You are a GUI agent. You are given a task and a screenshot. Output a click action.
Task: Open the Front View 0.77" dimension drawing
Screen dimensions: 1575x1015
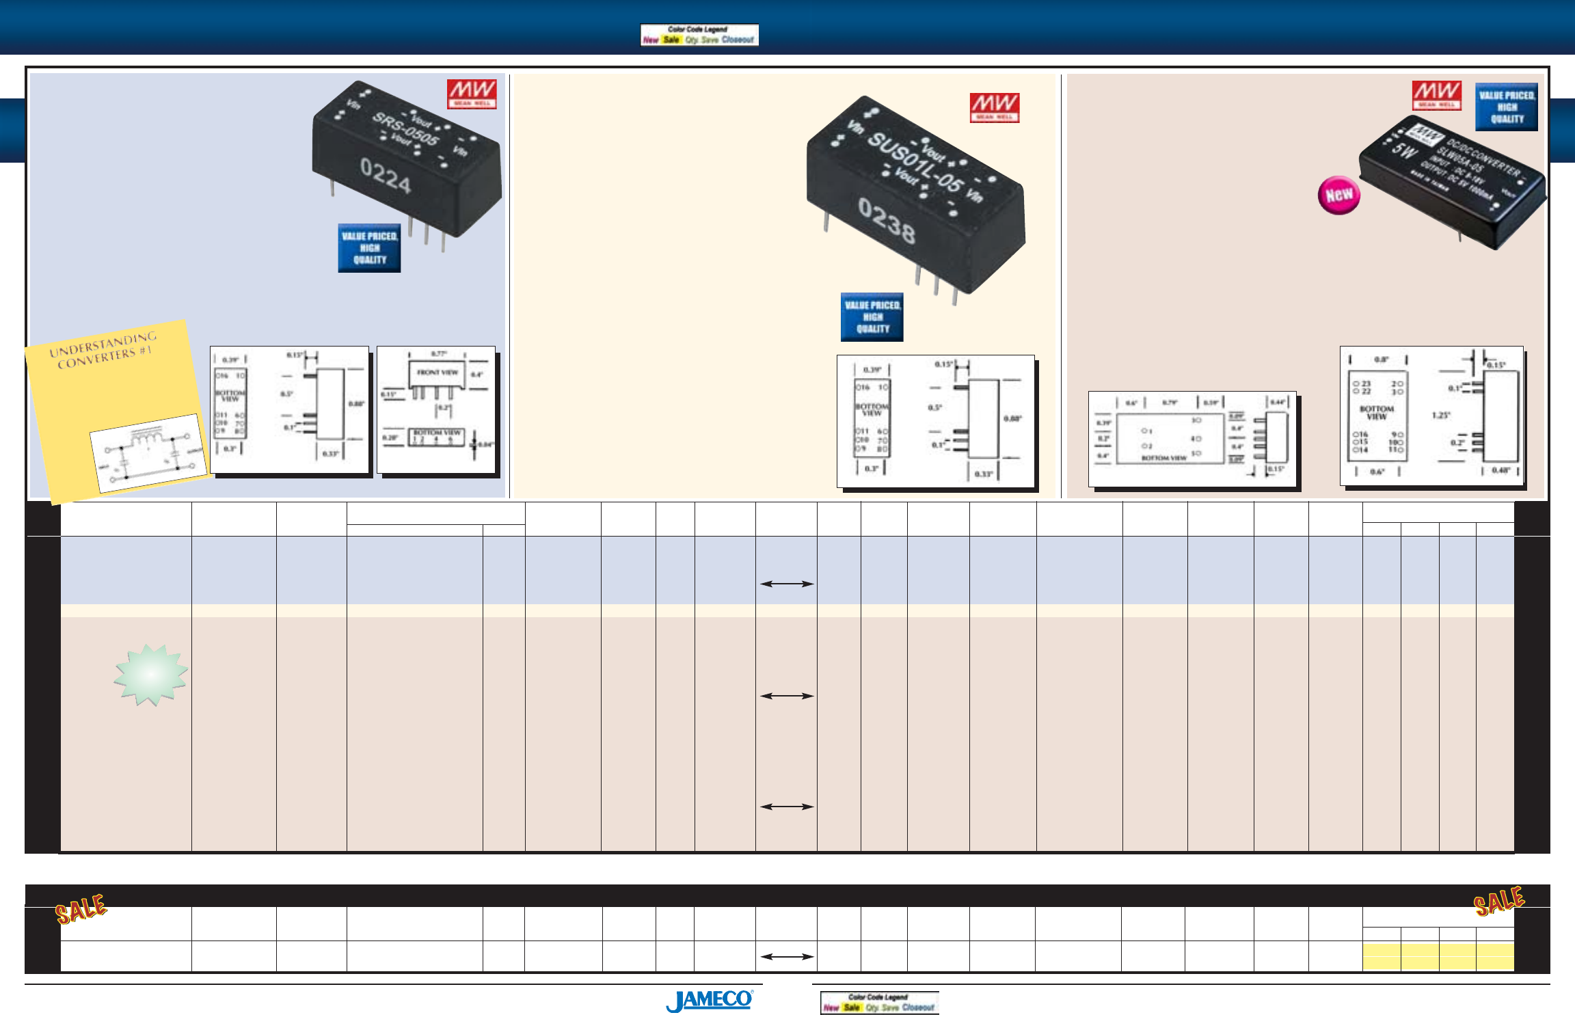(436, 409)
